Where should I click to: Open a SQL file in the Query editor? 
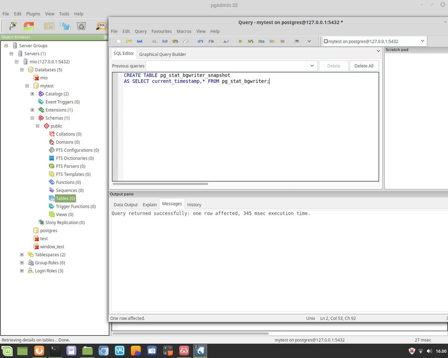[129, 41]
